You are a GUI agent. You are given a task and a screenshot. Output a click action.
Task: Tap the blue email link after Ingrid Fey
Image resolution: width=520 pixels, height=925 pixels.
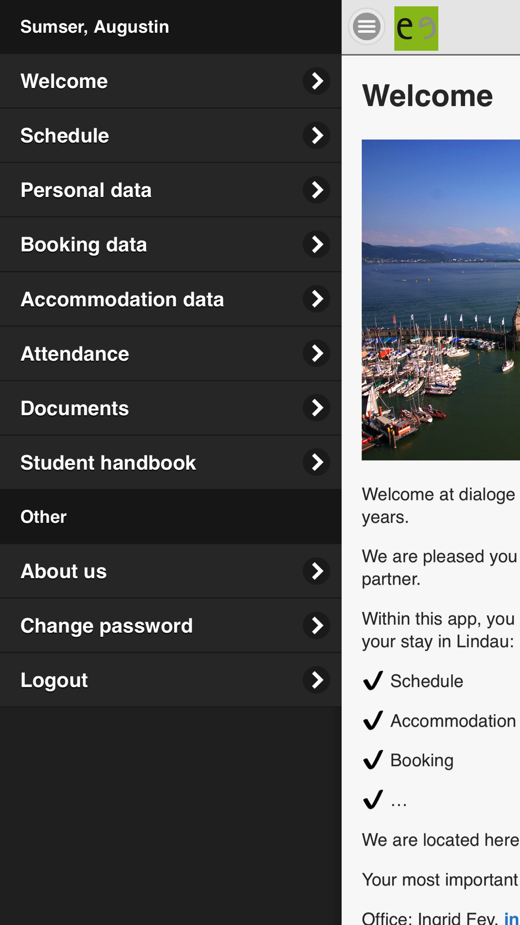coord(512,918)
